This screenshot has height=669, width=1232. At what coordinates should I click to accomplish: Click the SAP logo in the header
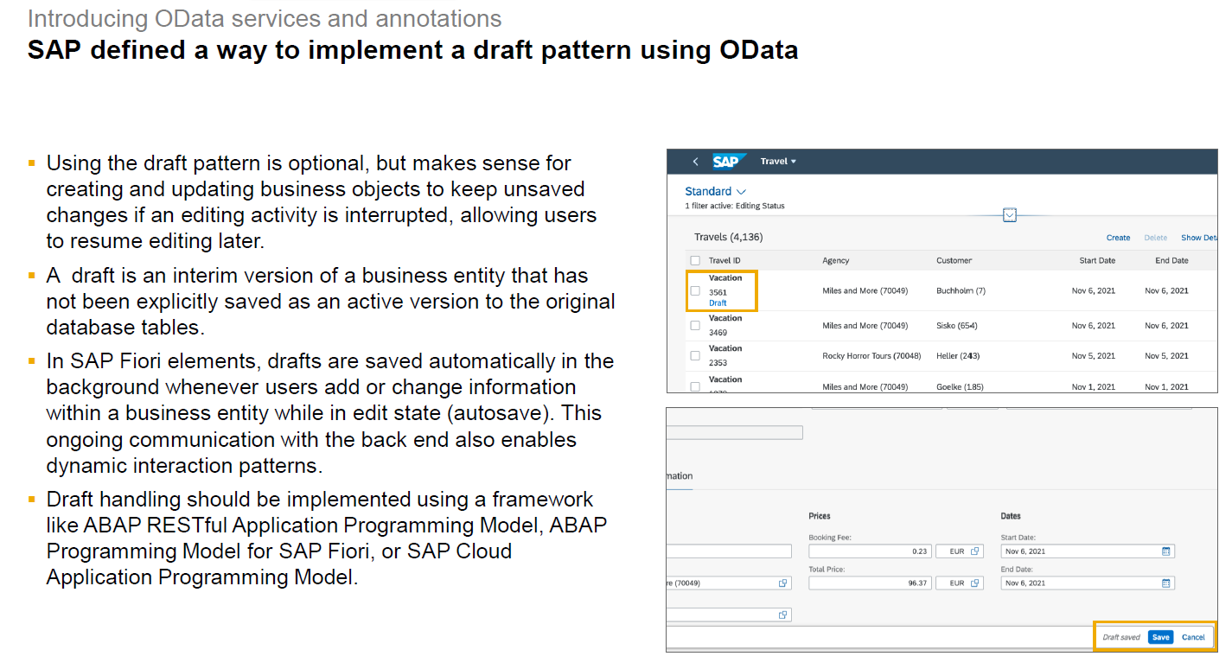click(x=729, y=162)
